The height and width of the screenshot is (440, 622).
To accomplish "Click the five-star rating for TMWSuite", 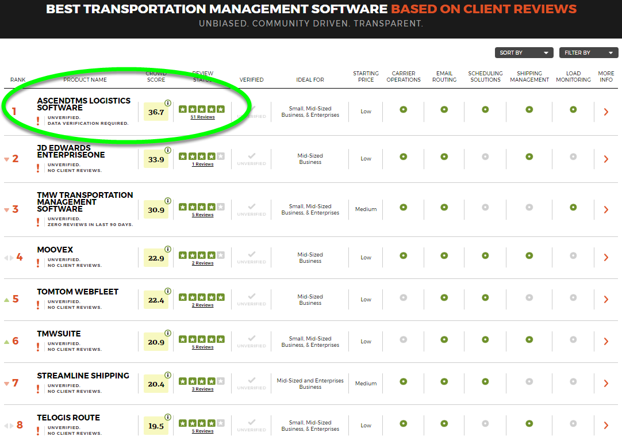I will (x=202, y=339).
